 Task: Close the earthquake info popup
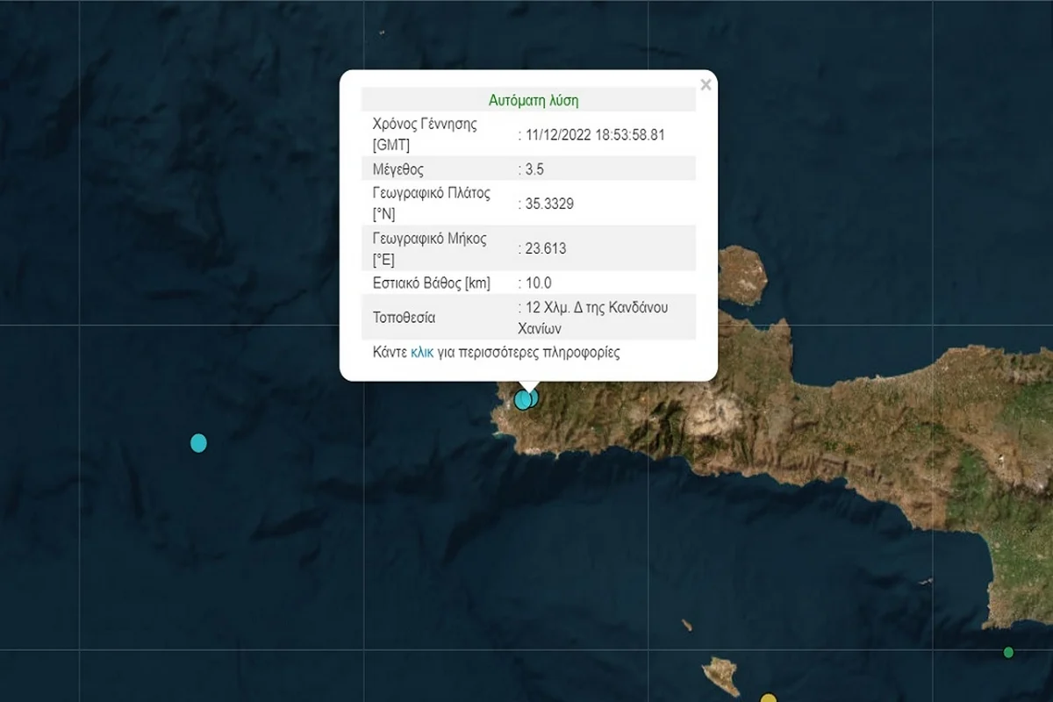pyautogui.click(x=706, y=85)
